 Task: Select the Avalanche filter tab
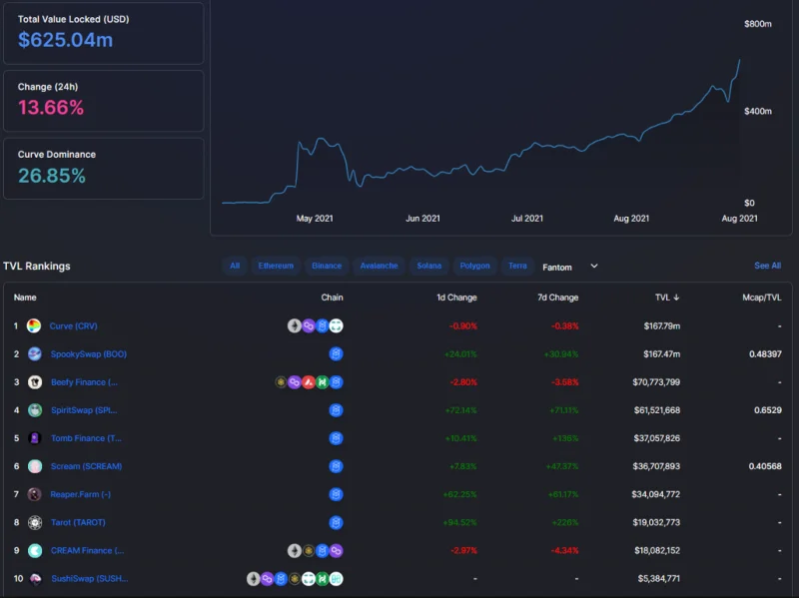click(380, 266)
